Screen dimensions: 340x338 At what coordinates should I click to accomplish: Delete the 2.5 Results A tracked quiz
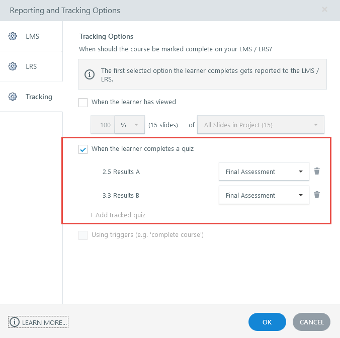(x=317, y=172)
